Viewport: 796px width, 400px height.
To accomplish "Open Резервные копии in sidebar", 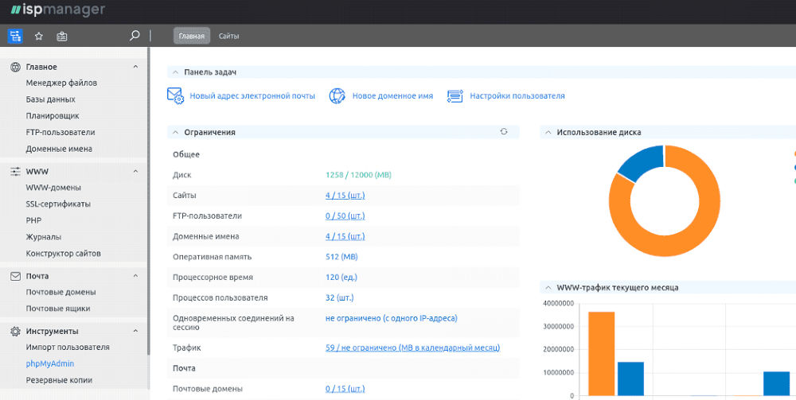I will click(x=59, y=380).
